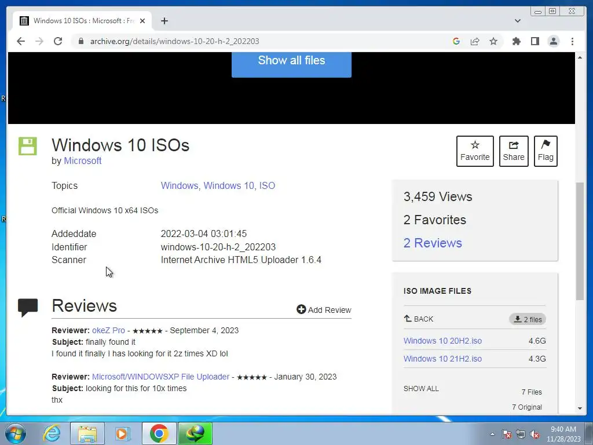This screenshot has height=445, width=593.
Task: Click the share page icon in address bar
Action: 475,41
